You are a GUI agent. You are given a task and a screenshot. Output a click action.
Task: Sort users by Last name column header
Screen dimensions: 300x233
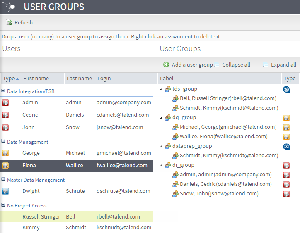(x=79, y=79)
